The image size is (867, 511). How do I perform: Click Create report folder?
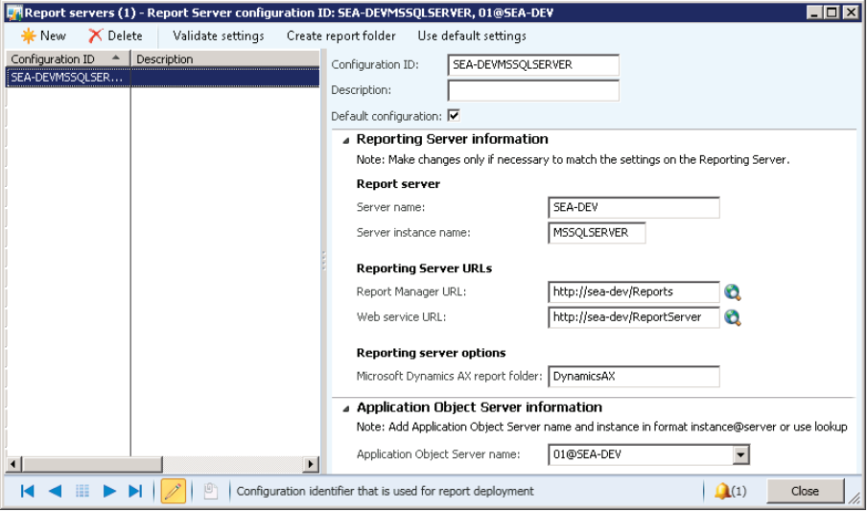point(341,35)
